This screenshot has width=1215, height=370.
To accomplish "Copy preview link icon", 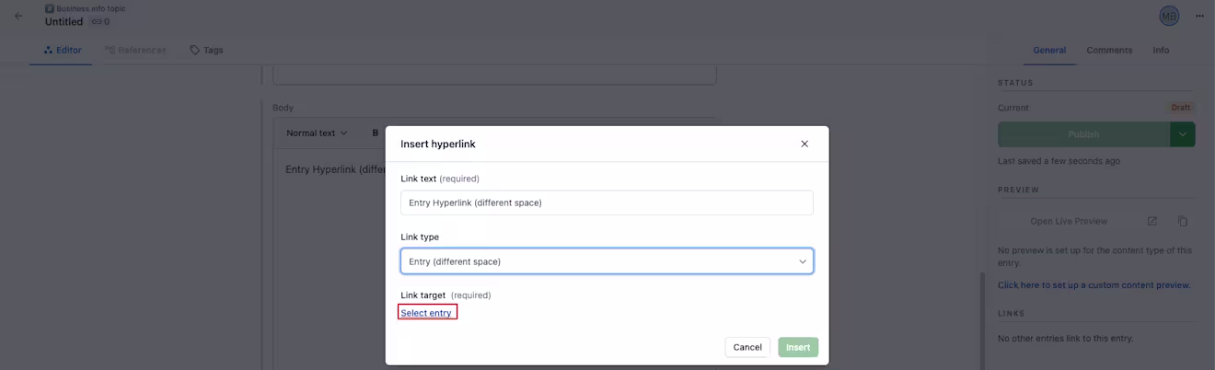I will point(1183,222).
